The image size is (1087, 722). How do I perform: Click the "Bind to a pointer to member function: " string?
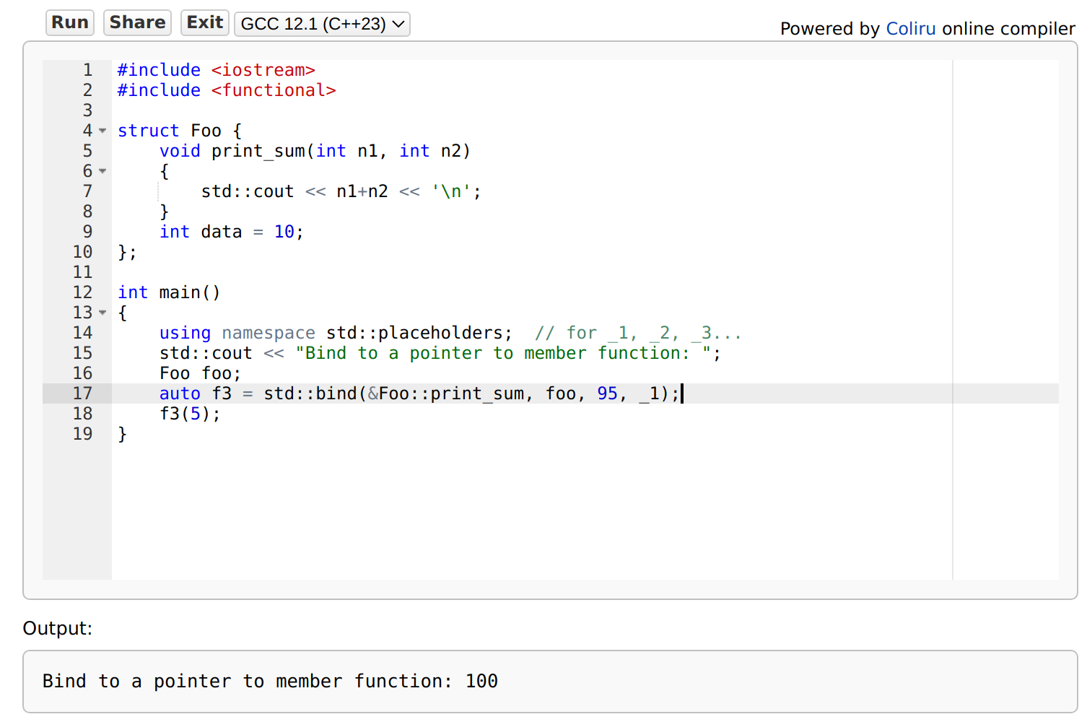[504, 353]
